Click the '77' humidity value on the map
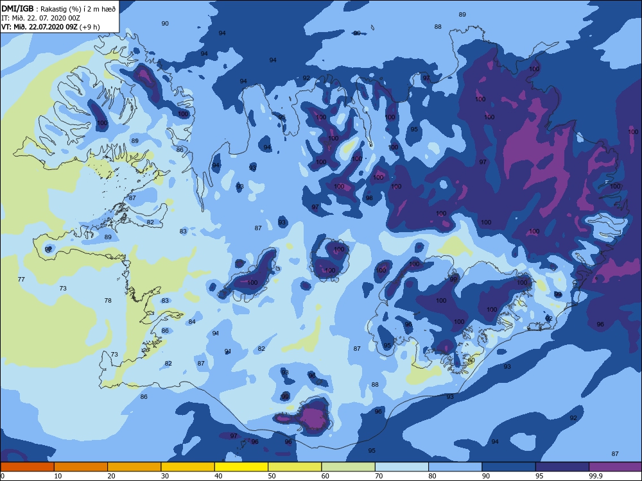Screen dimensions: 642x481 tap(21, 280)
